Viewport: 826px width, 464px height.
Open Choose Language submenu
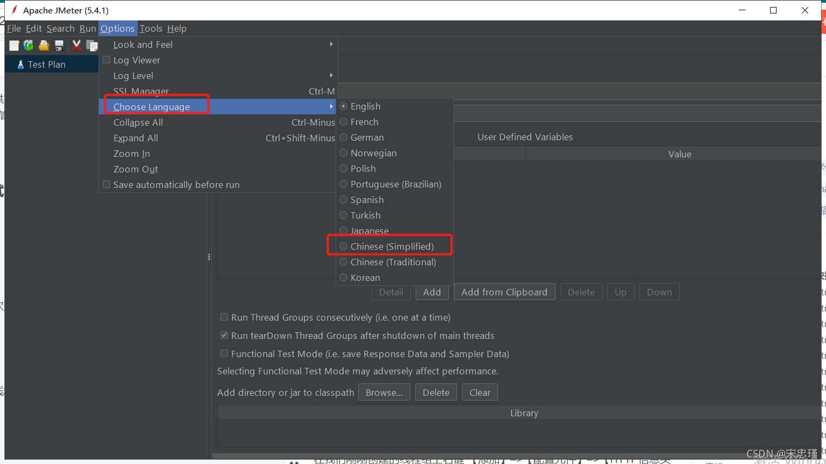218,107
